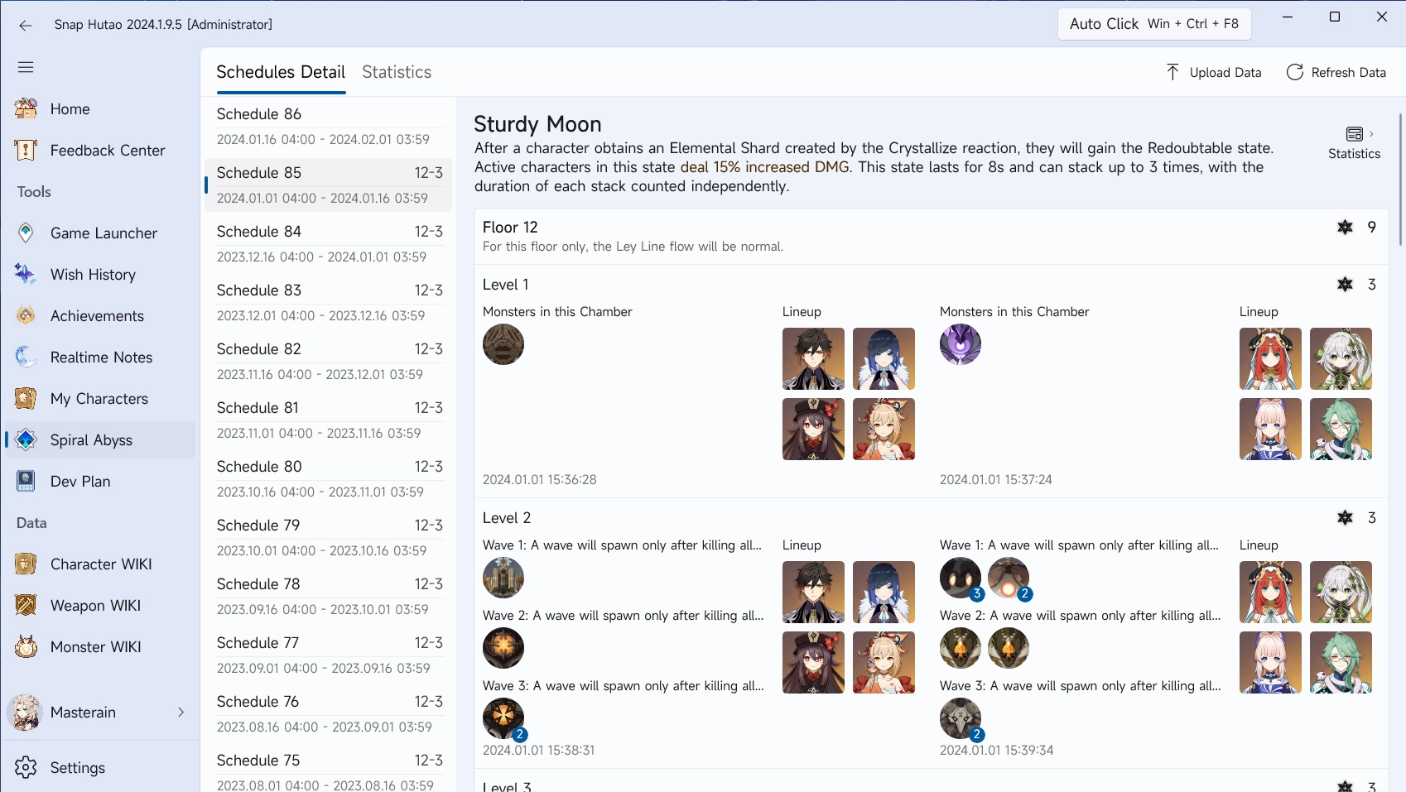Select Schedule 77 entry
1406x792 pixels.
[x=329, y=655]
